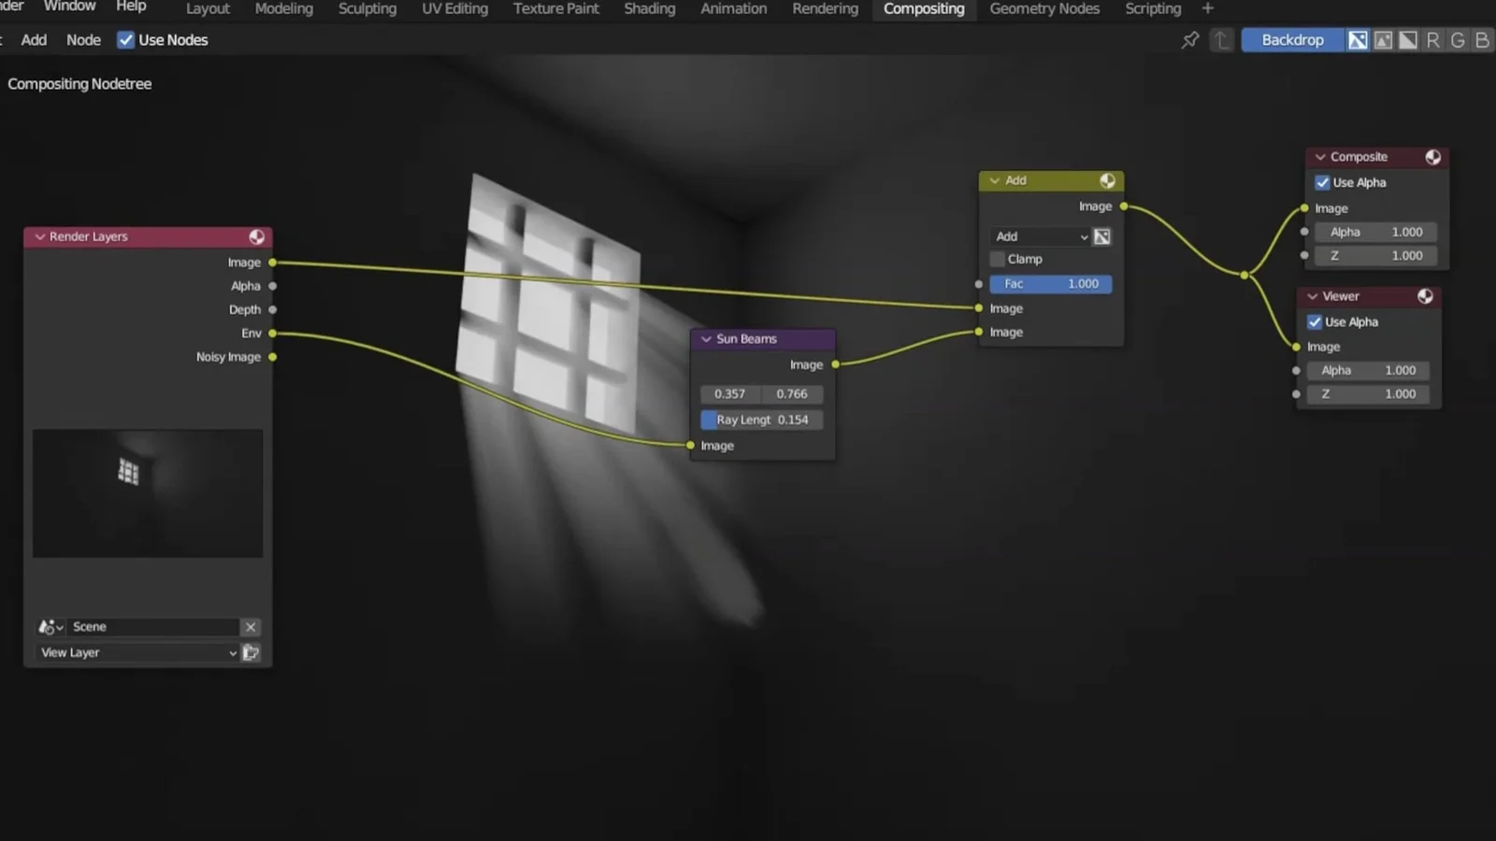Open the Add blend mode dropdown

(x=1040, y=237)
